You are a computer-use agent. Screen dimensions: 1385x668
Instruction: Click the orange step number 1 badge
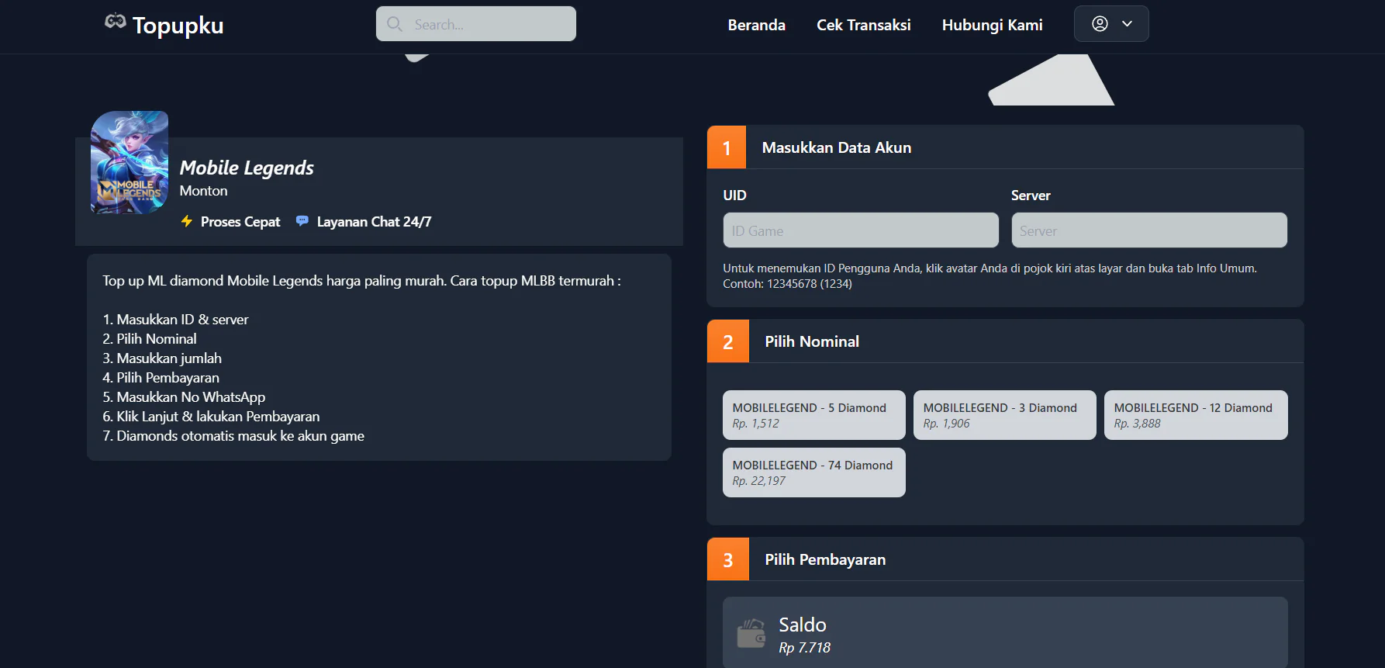tap(727, 147)
